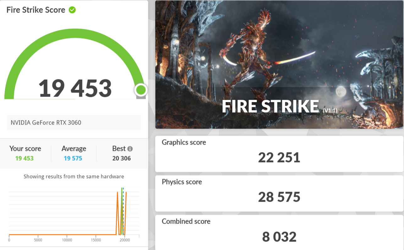
Task: Click the Combined score panel
Action: (x=279, y=233)
